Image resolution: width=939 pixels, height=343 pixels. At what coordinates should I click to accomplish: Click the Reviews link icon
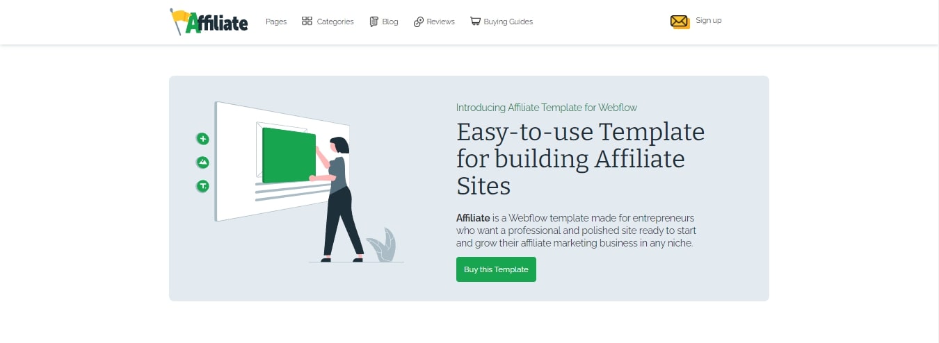[419, 22]
